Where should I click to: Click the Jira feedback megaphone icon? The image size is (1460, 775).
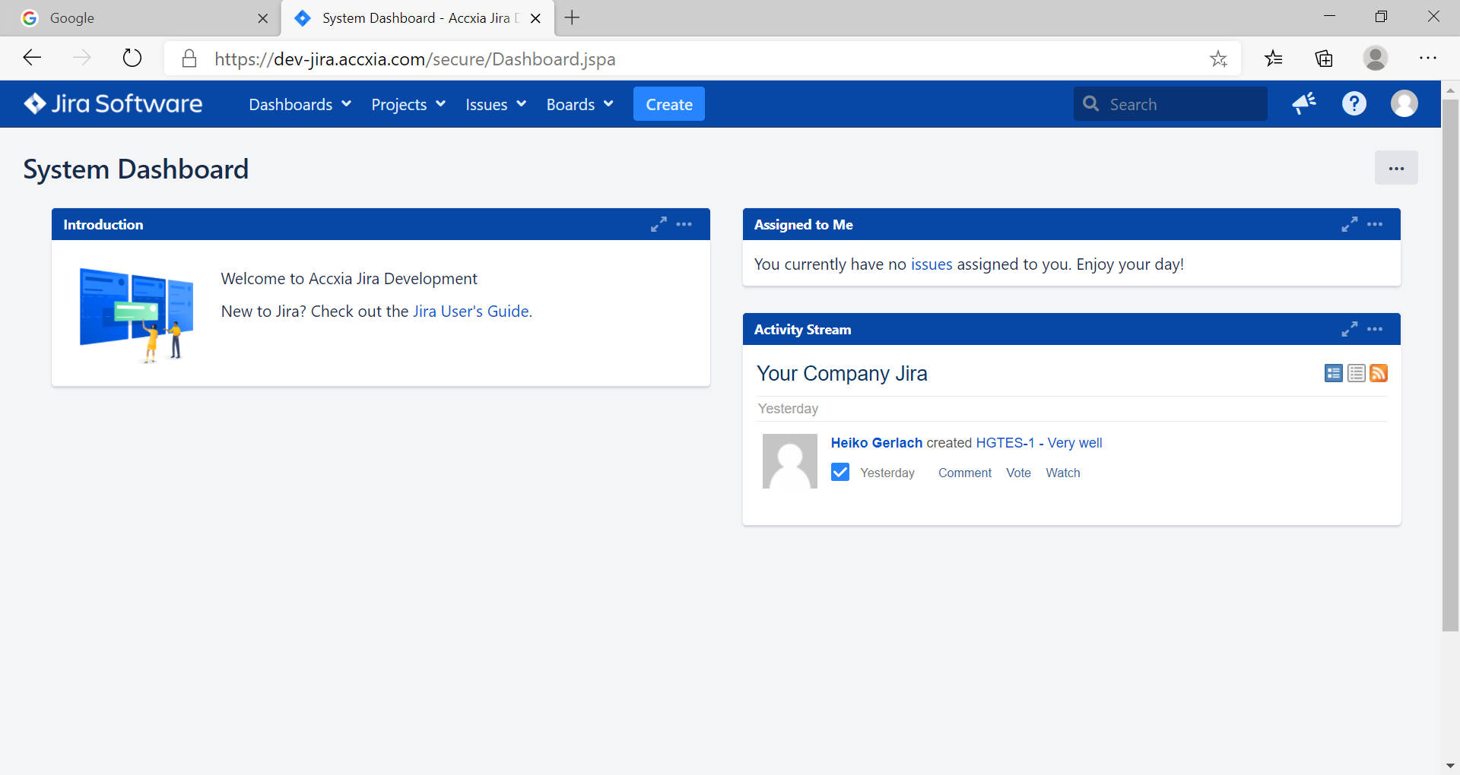[x=1304, y=103]
